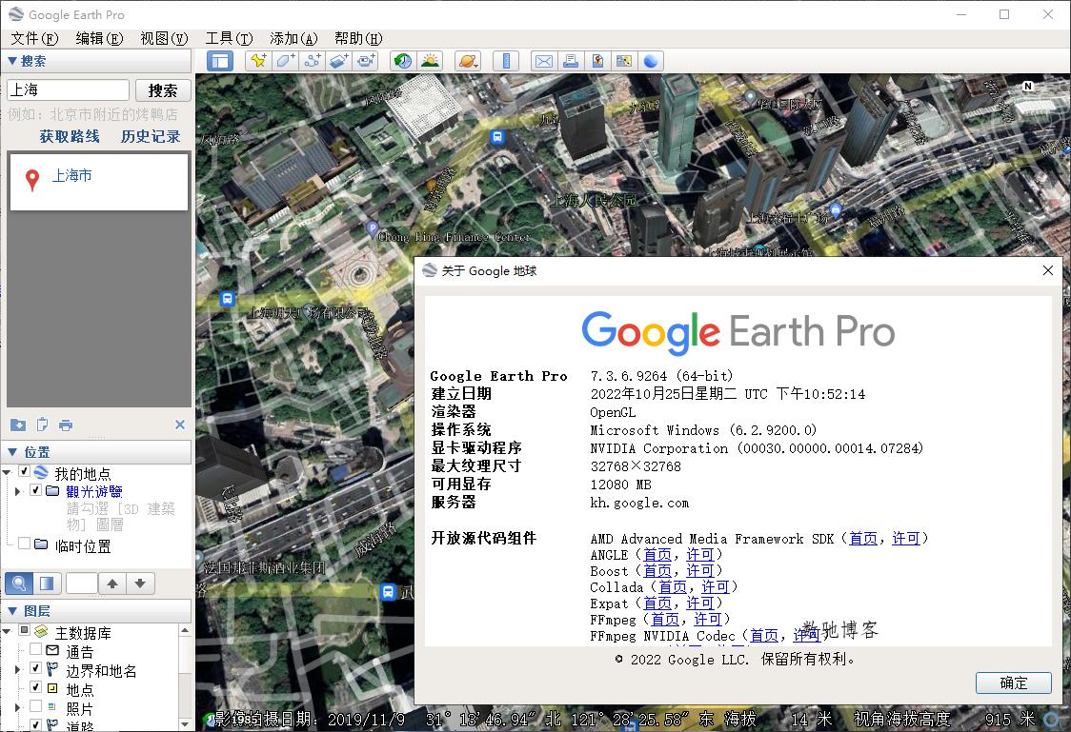
Task: Collapse the 位置 panel header
Action: tap(96, 451)
